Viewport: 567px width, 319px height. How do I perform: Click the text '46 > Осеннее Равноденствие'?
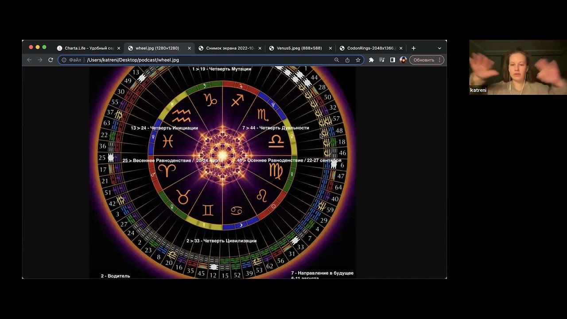[269, 160]
